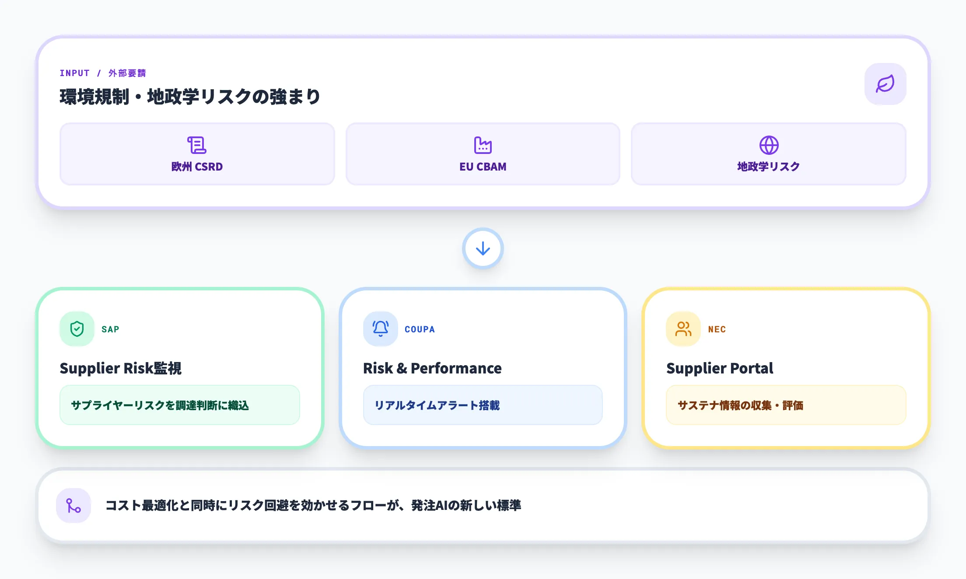
Task: Select the globe icon above 地政学リスク
Action: [769, 145]
